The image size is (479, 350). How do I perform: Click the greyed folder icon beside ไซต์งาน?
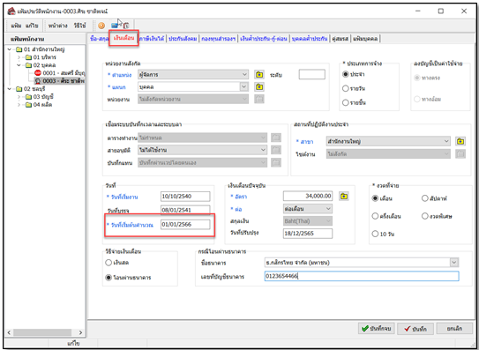coord(460,154)
